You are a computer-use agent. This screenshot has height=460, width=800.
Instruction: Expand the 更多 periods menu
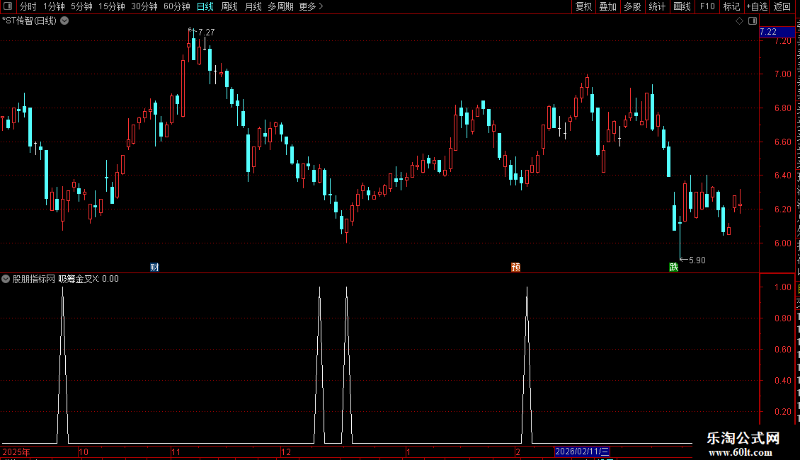point(311,6)
